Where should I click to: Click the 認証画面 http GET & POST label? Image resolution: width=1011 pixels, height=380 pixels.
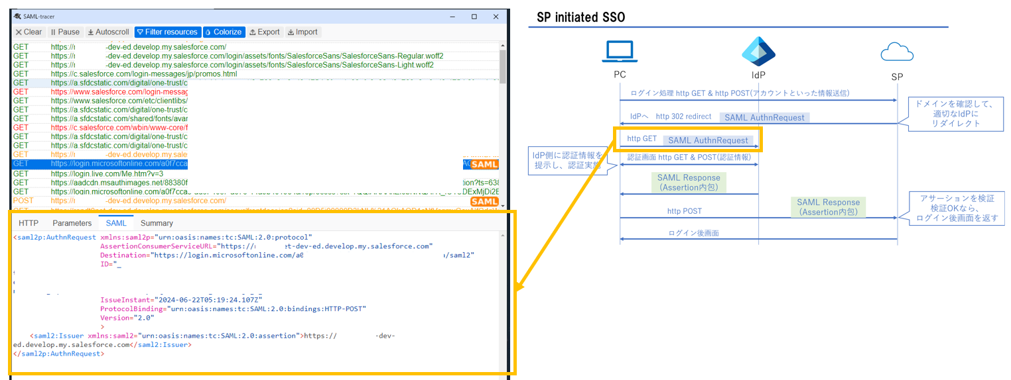[x=689, y=157]
